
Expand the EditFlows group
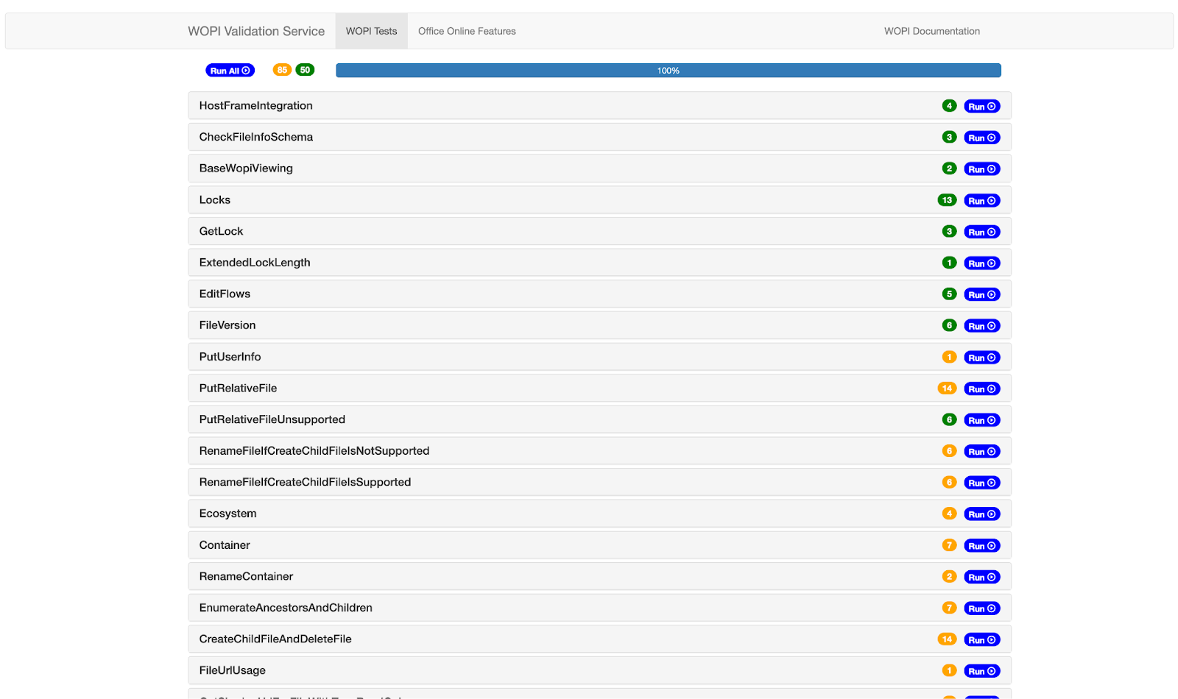coord(599,294)
